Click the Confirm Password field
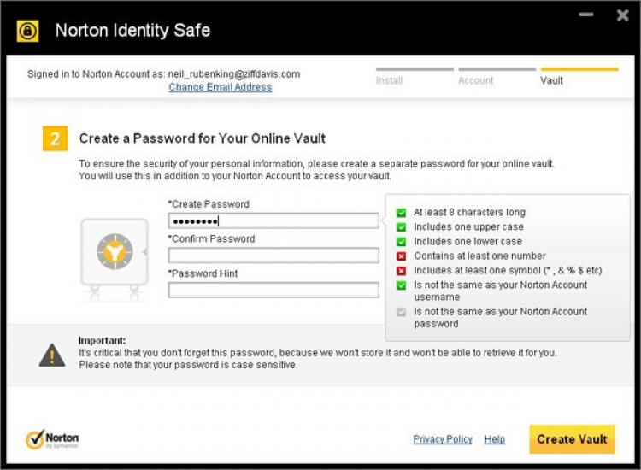Image resolution: width=641 pixels, height=470 pixels. pos(273,256)
